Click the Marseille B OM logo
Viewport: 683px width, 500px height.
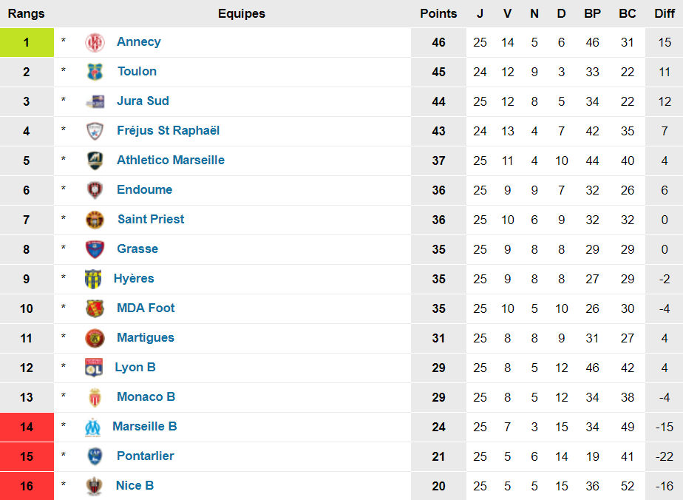93,428
